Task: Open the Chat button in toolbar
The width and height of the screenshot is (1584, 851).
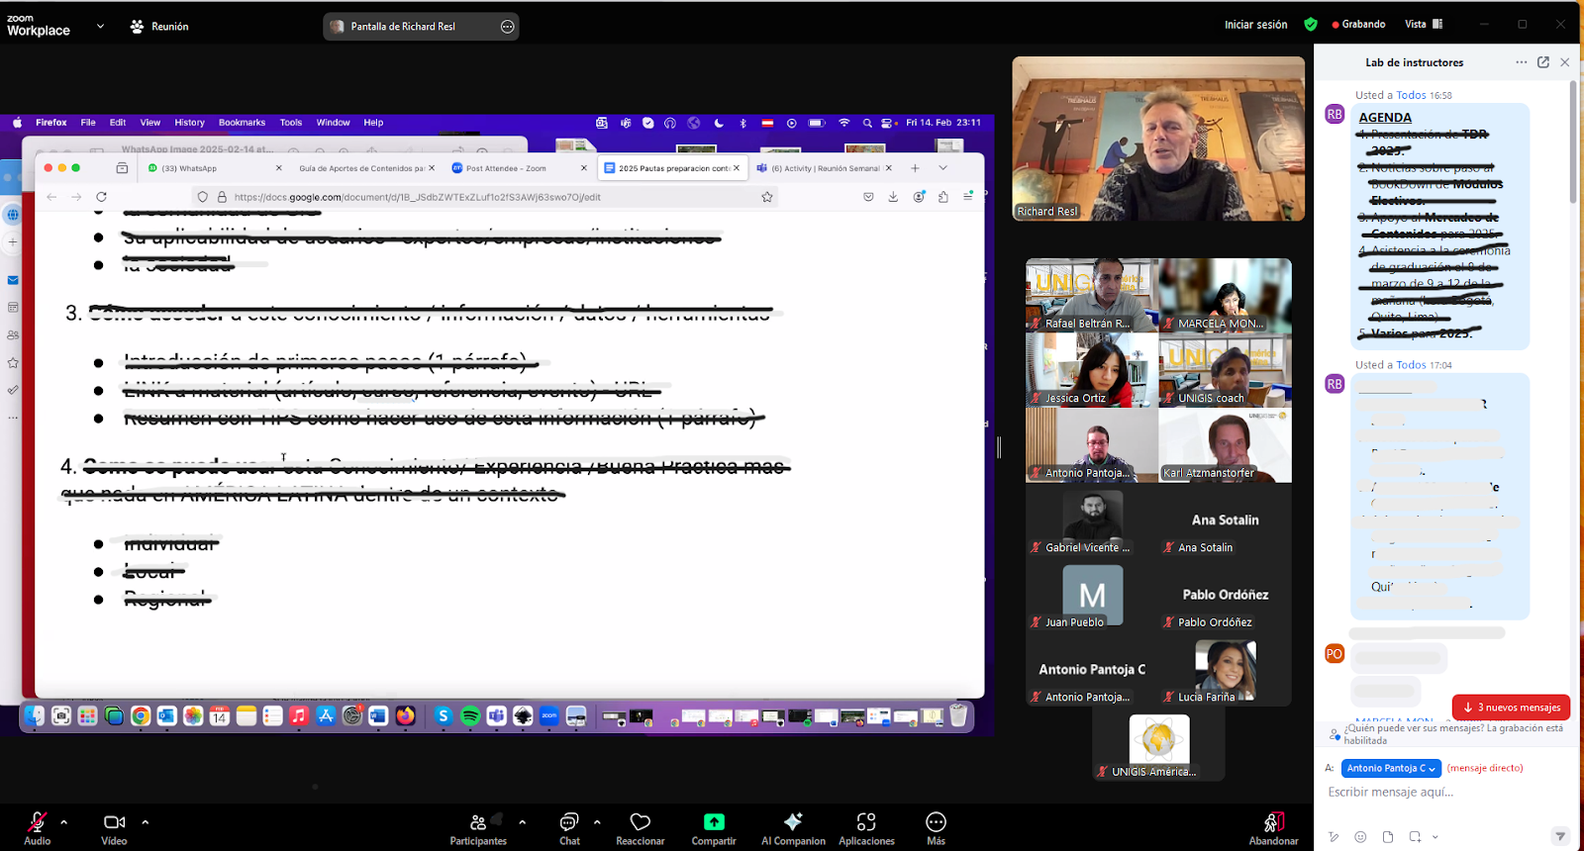Action: point(569,828)
